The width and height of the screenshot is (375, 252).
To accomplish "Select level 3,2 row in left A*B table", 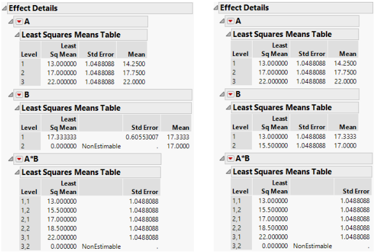I will tap(90, 247).
